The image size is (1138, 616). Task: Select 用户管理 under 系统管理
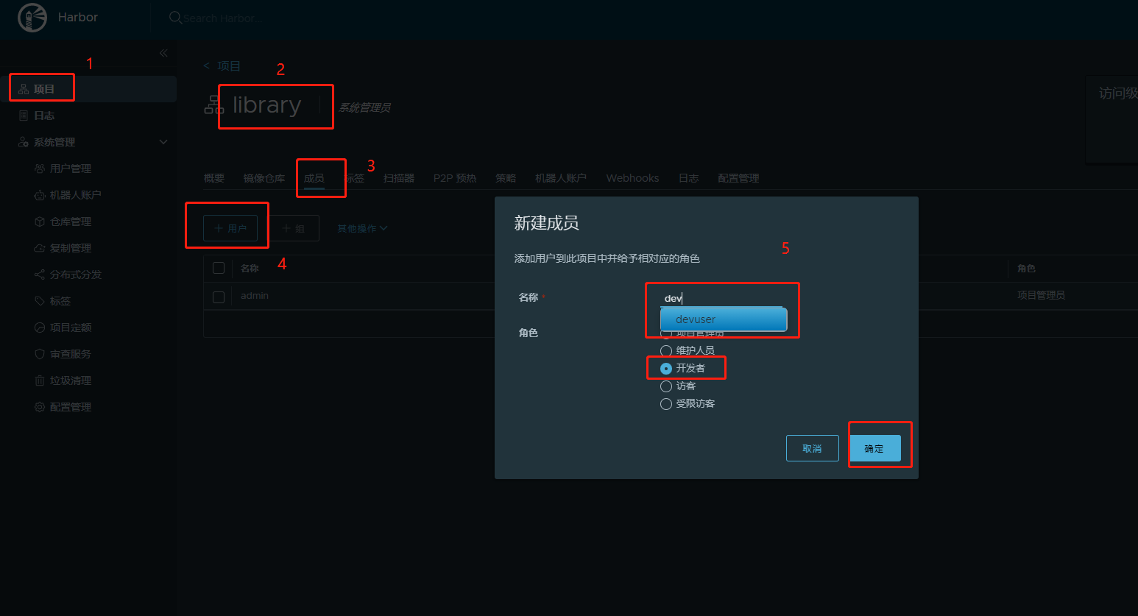pos(68,168)
